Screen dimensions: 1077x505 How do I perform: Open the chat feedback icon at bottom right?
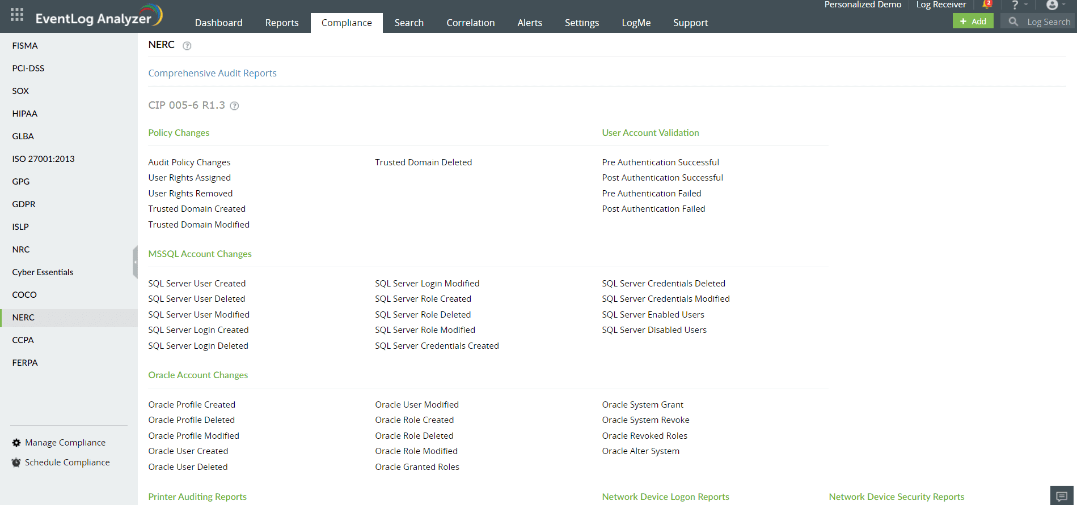(1062, 496)
